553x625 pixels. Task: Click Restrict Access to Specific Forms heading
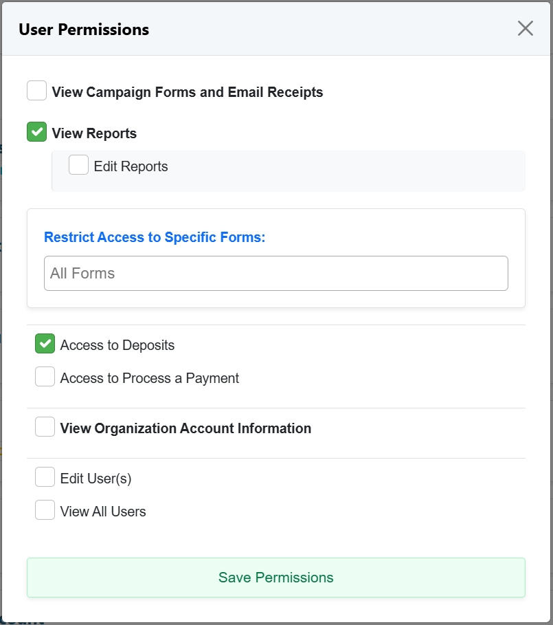pos(155,237)
